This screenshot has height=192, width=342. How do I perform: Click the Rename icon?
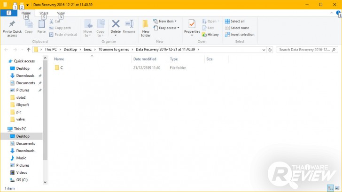tap(129, 24)
